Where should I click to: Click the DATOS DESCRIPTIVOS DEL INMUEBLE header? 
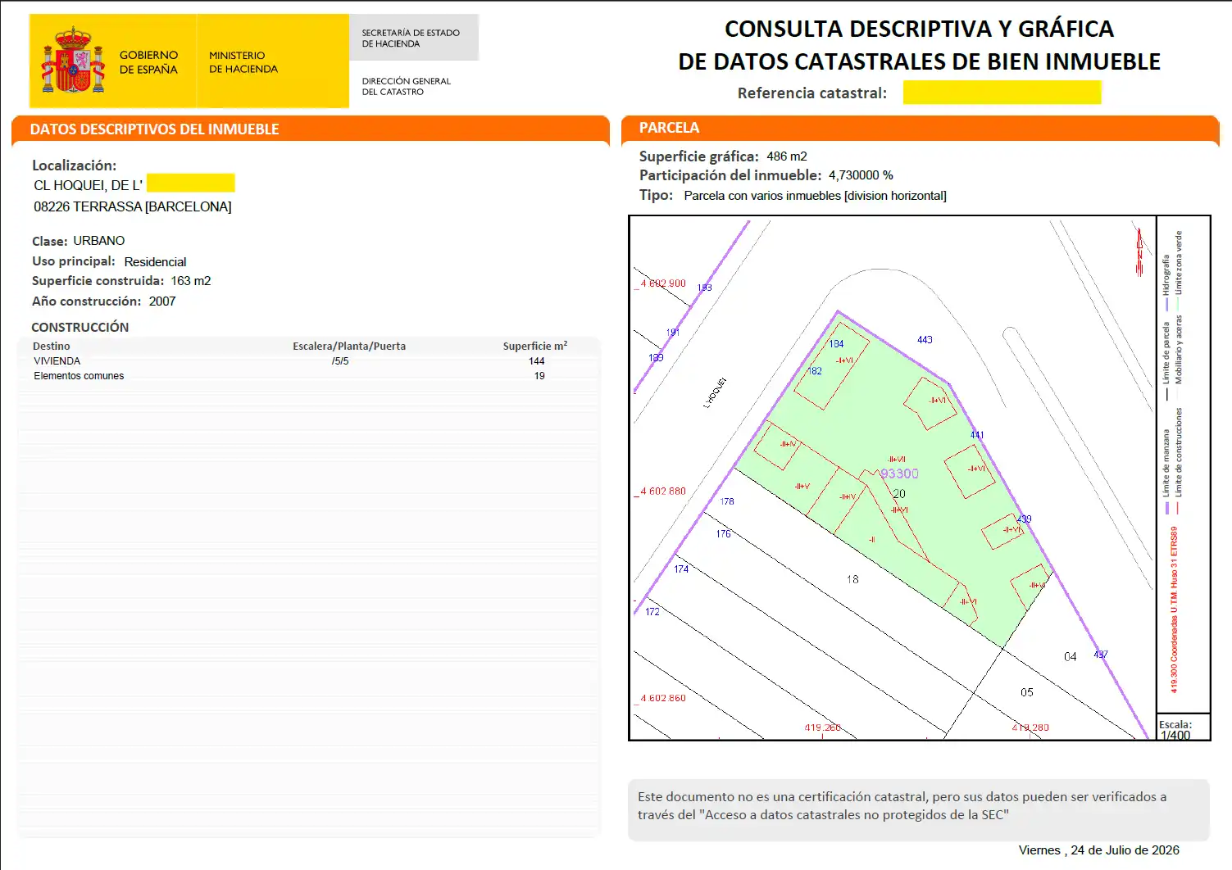click(154, 129)
